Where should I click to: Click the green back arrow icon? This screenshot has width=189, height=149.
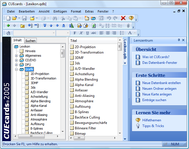point(9,26)
